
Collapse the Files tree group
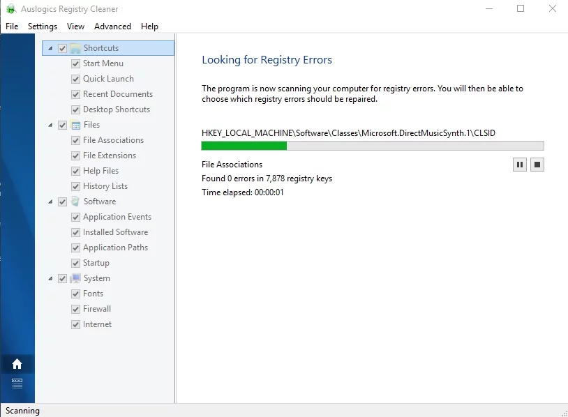50,125
